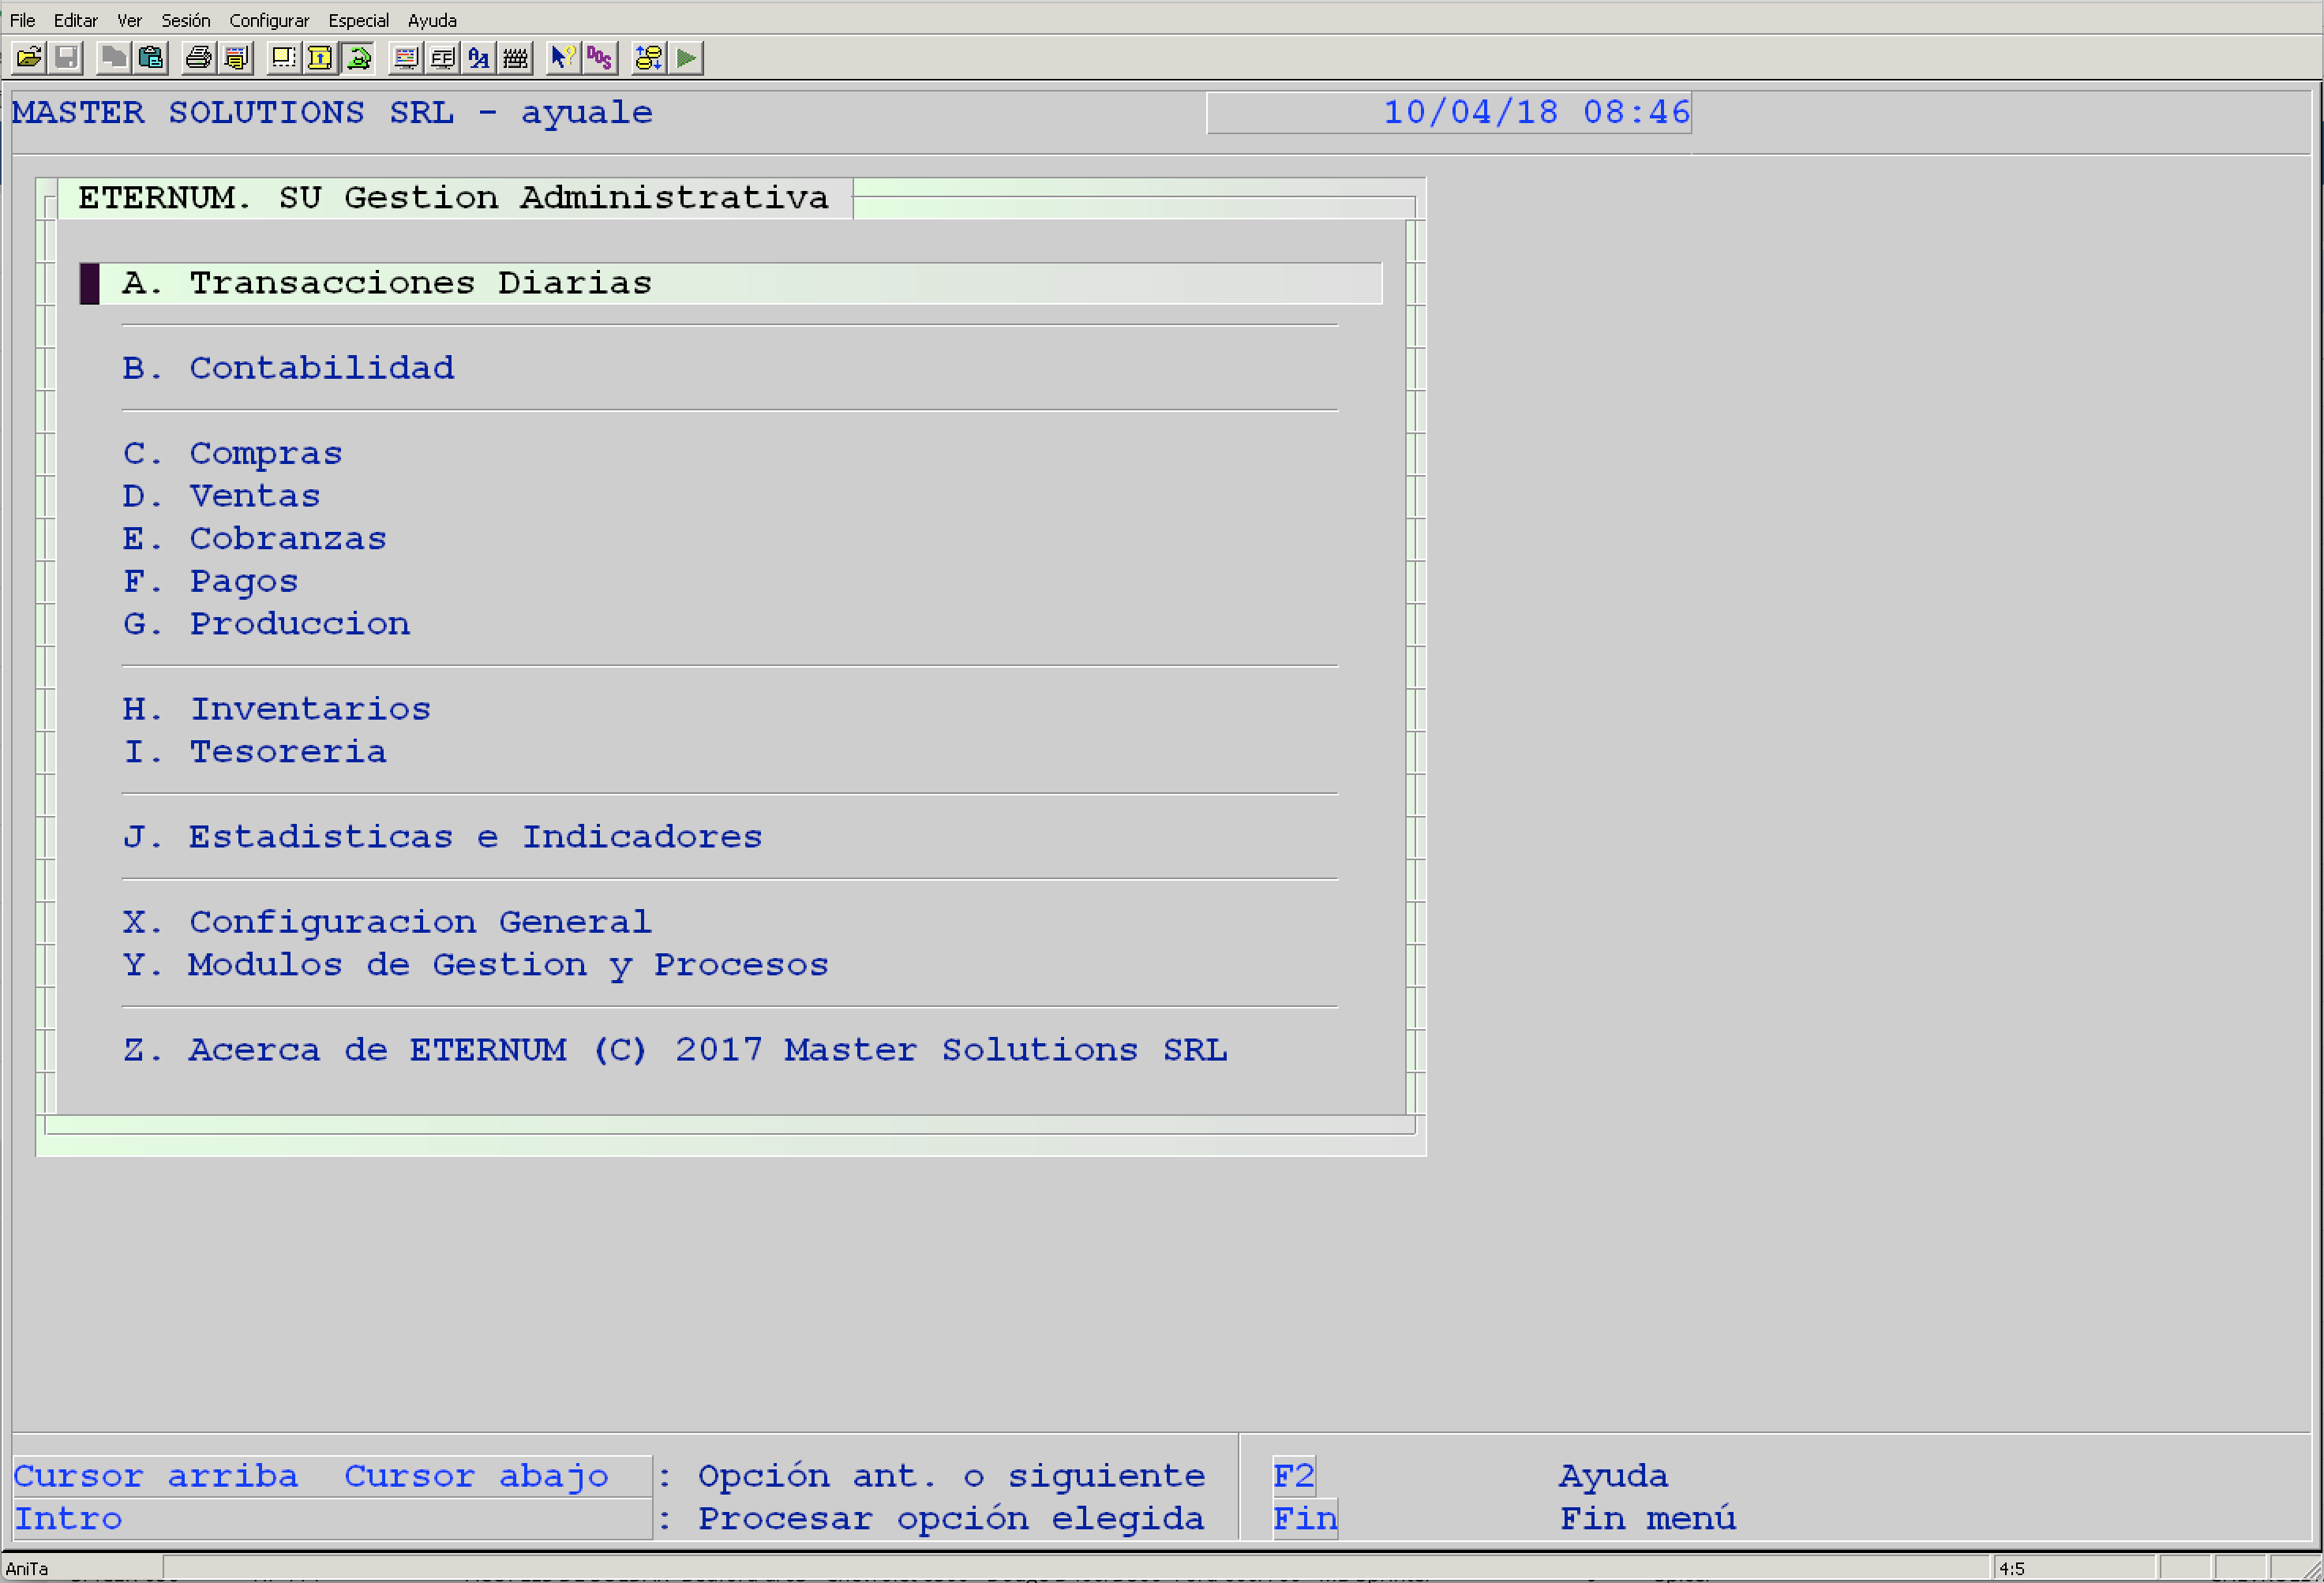This screenshot has height=1583, width=2324.
Task: Select B. Contabilidad option
Action: [288, 368]
